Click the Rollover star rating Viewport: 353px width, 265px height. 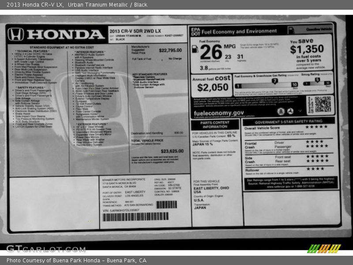[x=315, y=169]
